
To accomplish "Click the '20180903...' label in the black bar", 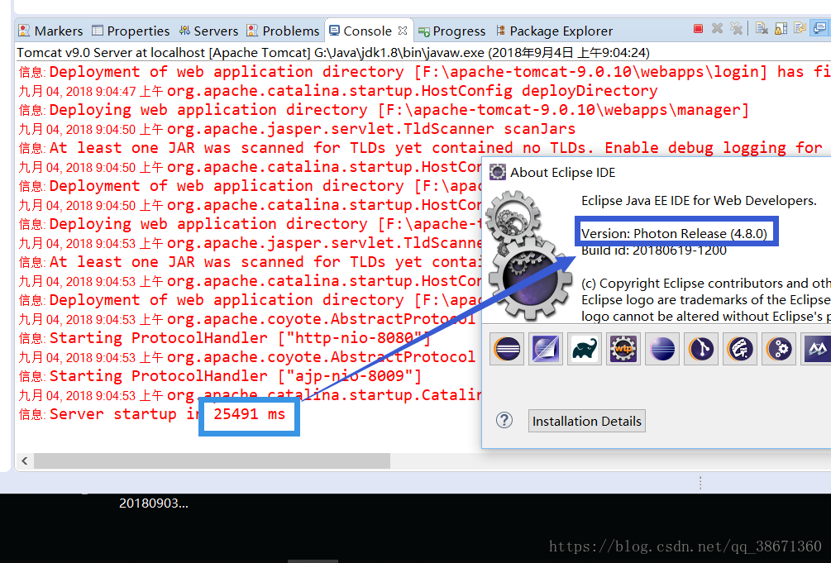I will pyautogui.click(x=154, y=503).
